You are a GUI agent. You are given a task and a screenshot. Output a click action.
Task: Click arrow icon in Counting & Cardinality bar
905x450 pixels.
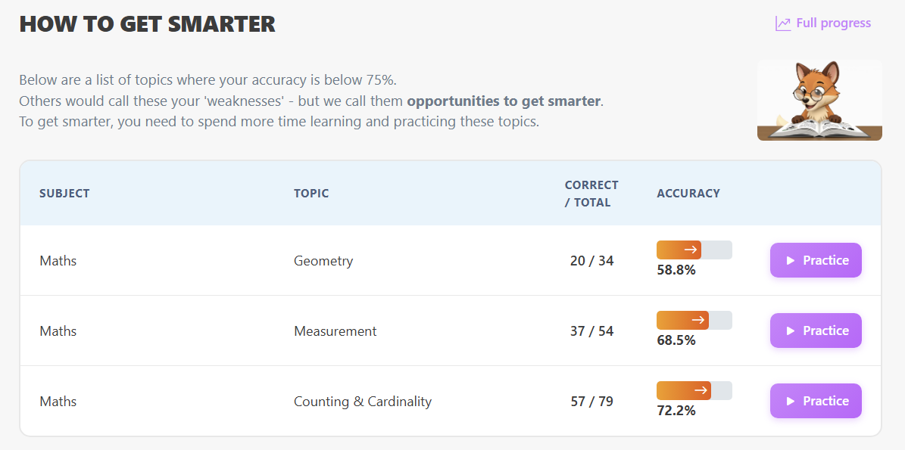click(x=701, y=390)
